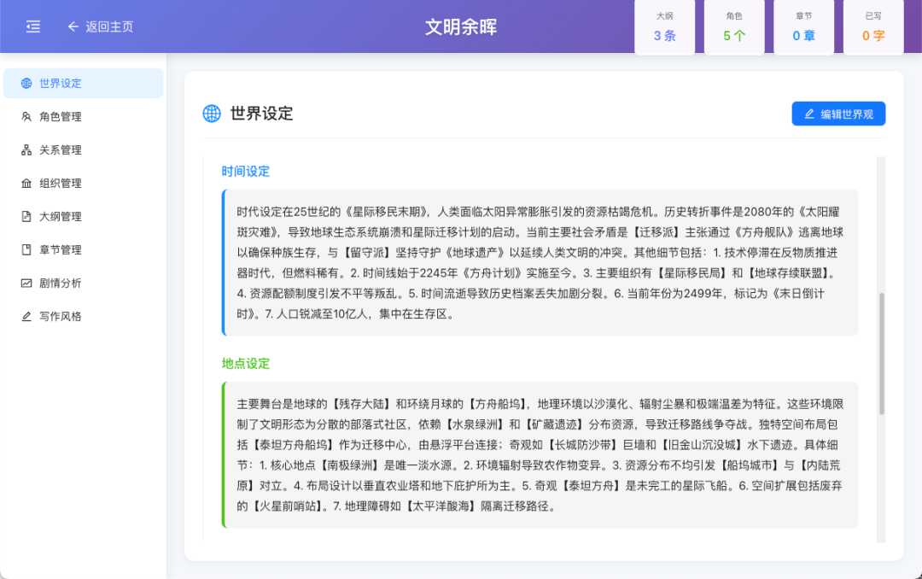Open the 大纲 3条 stat card
Image resolution: width=922 pixels, height=579 pixels.
coord(664,26)
